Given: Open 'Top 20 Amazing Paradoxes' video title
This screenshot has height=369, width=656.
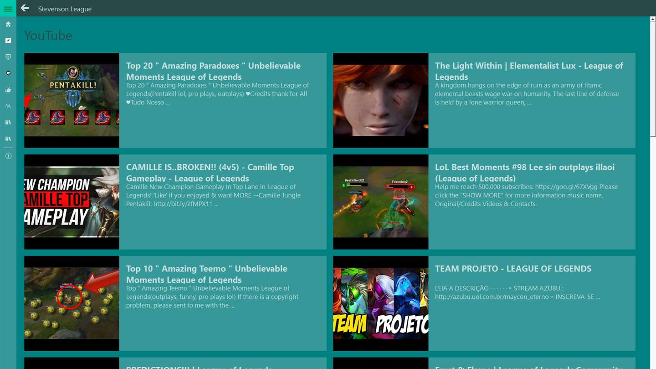Looking at the screenshot, I should 213,71.
